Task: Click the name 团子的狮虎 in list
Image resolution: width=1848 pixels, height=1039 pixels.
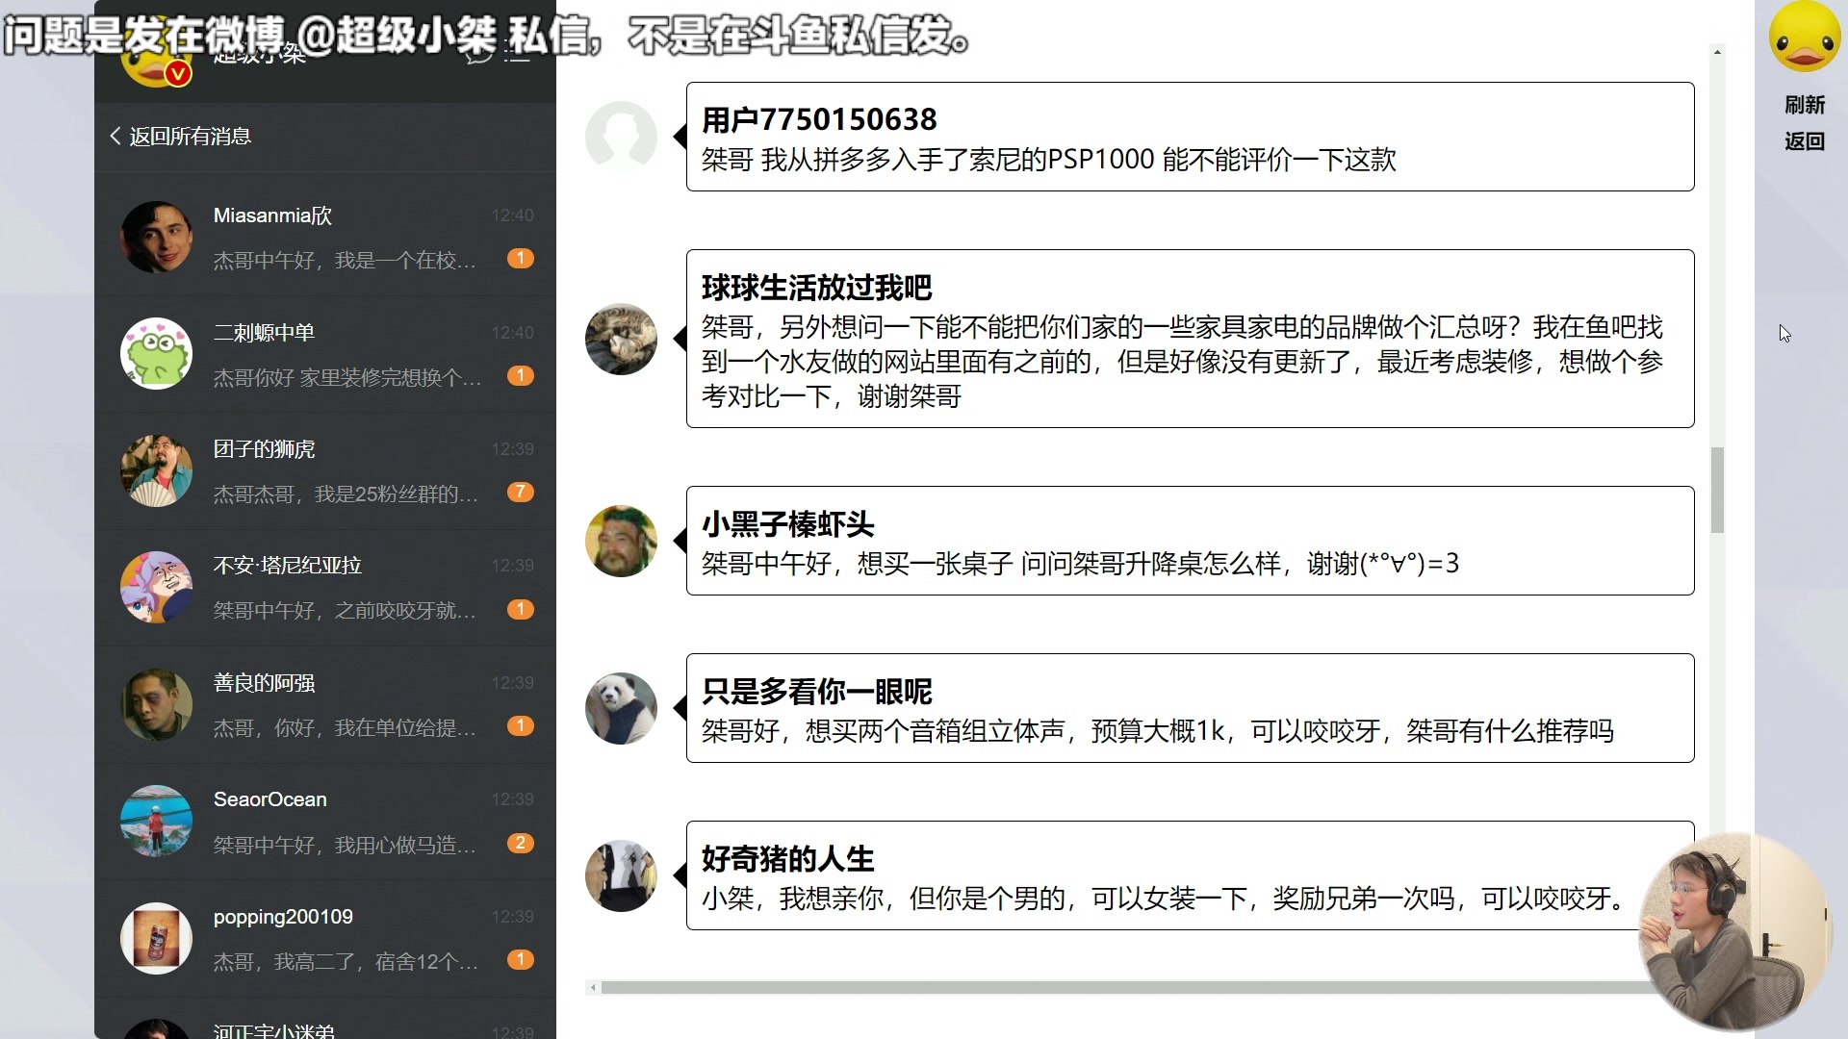Action: coord(264,449)
